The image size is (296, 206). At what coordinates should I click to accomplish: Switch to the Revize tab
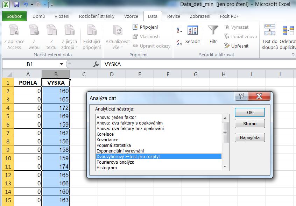(x=174, y=16)
